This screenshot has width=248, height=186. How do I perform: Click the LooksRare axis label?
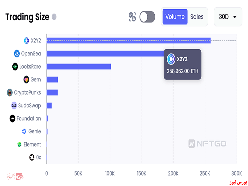(x=30, y=67)
